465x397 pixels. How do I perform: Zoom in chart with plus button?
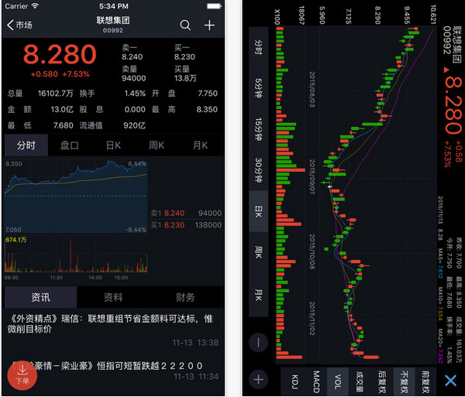pos(258,379)
